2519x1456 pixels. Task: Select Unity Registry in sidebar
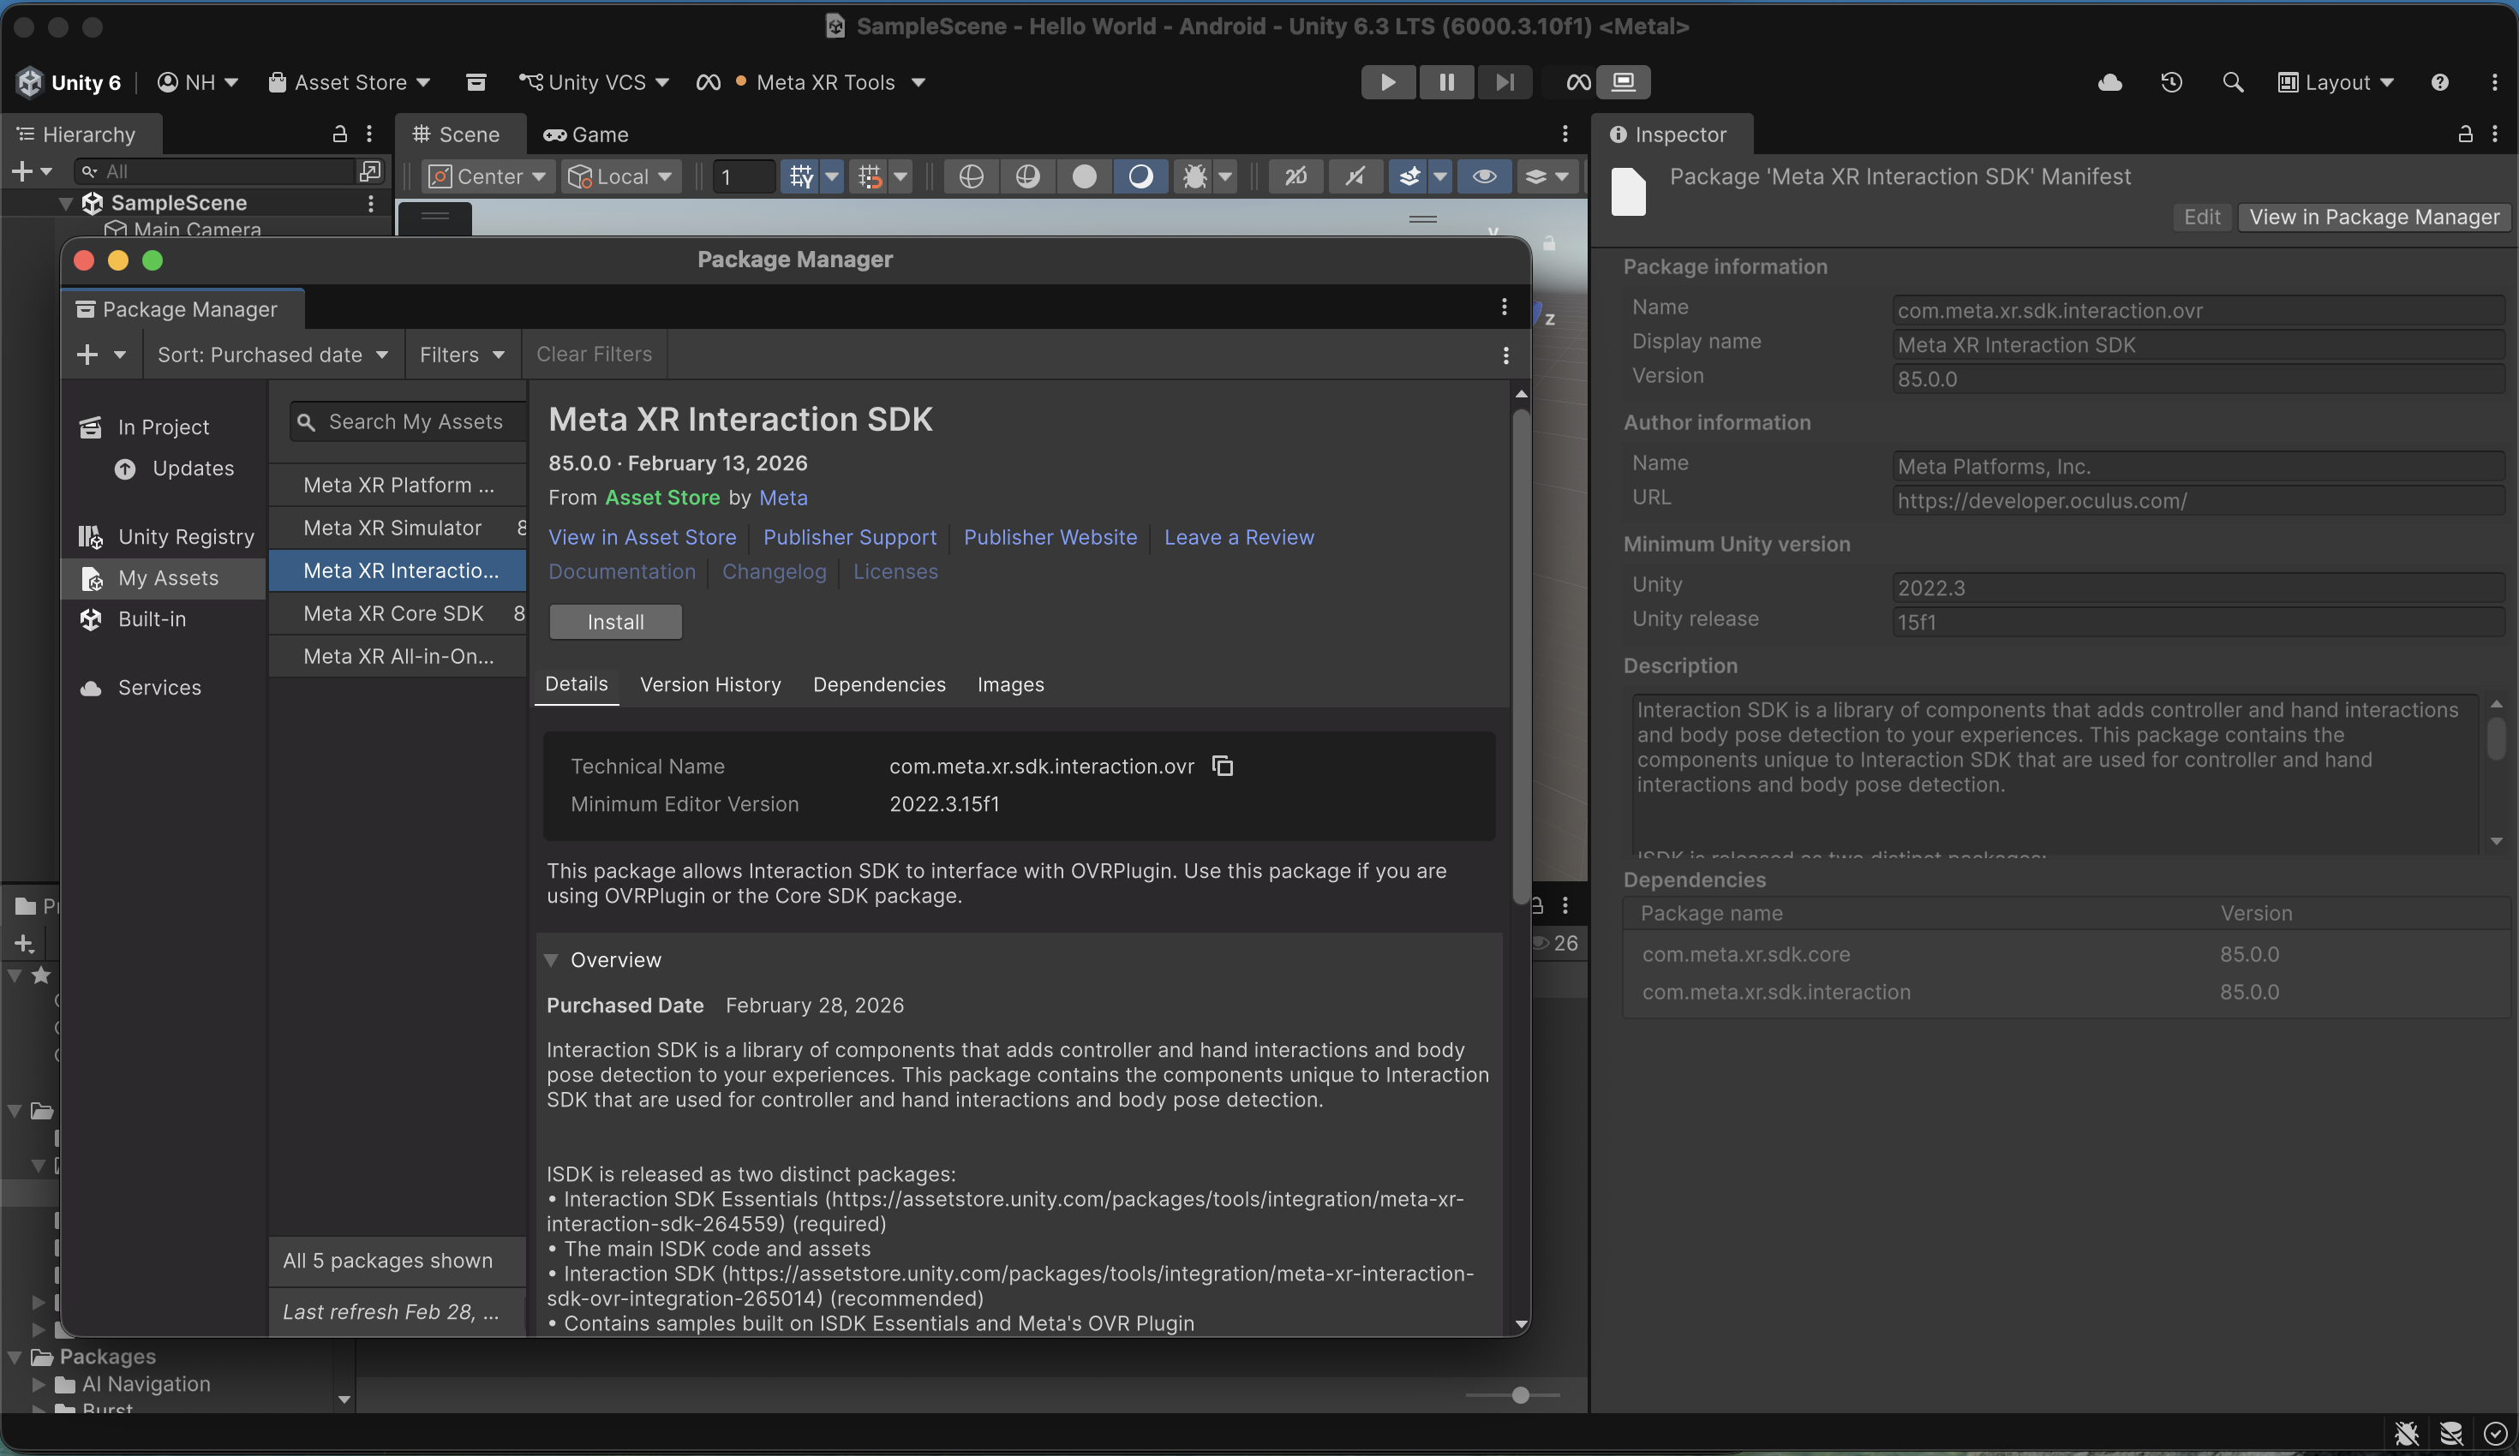click(185, 537)
